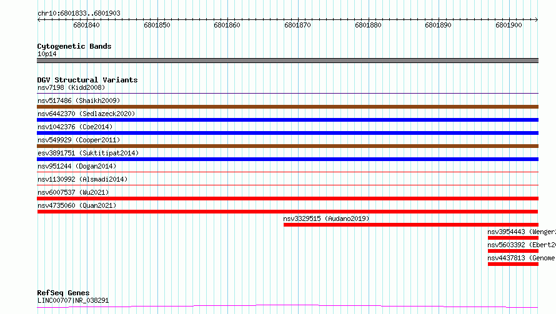Select the blue bar under esv3891751
Image resolution: width=556 pixels, height=314 pixels.
coord(287,159)
